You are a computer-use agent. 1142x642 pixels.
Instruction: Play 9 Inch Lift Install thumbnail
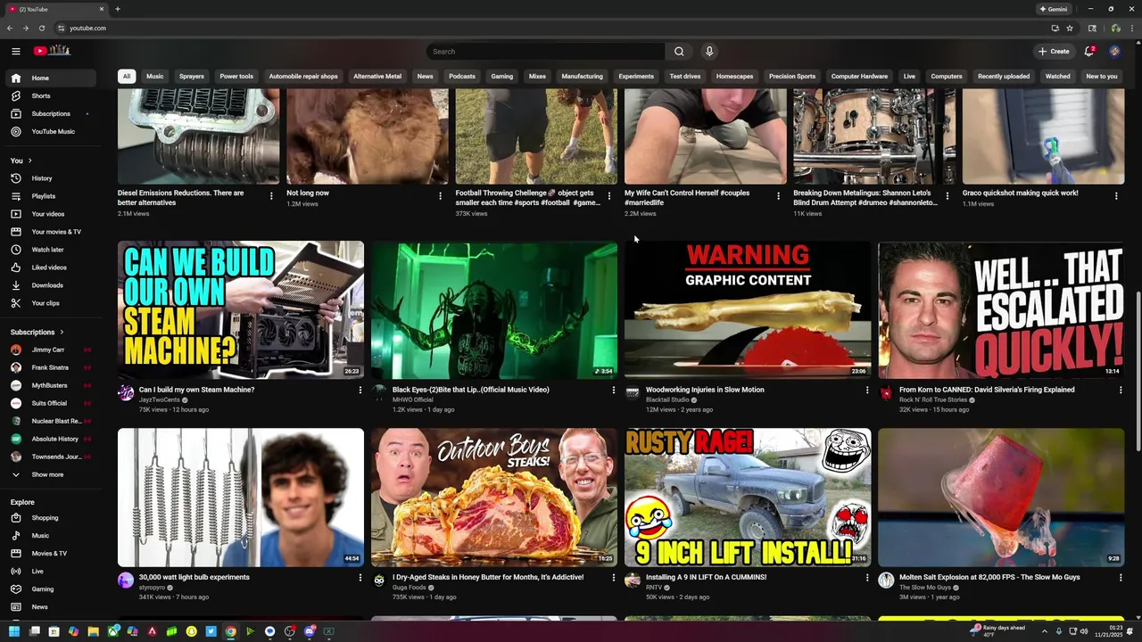tap(748, 498)
